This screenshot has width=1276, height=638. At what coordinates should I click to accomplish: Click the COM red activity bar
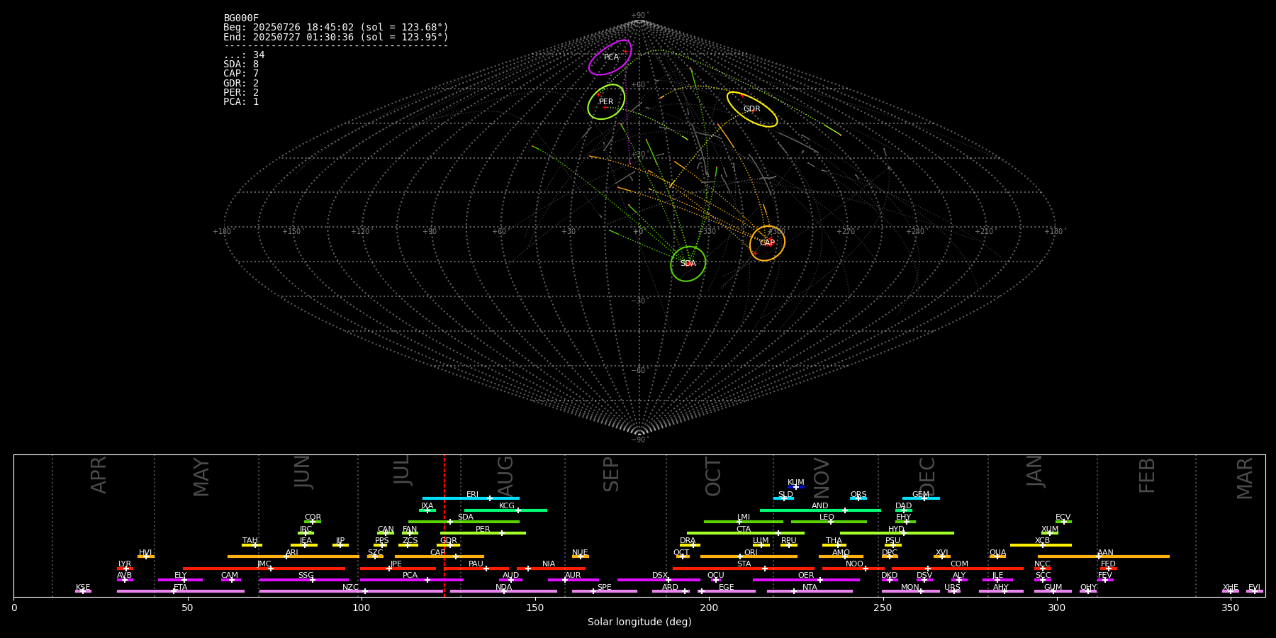[x=958, y=569]
